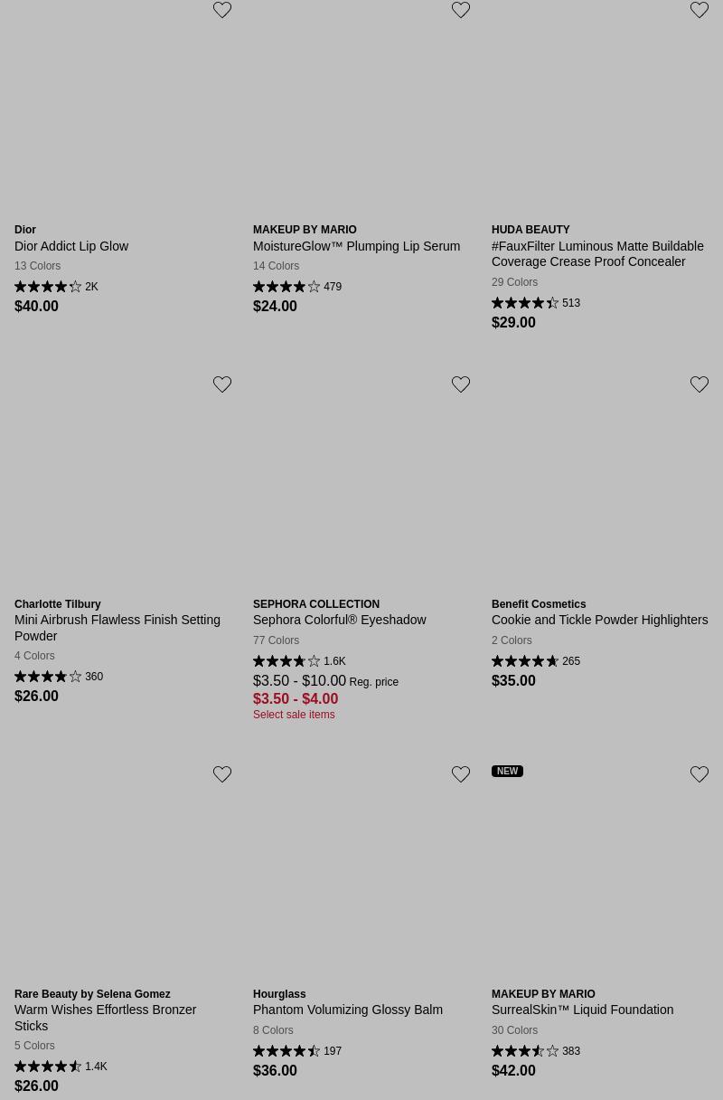Click the 1.6K reviews count for Sephora eyeshadow
Screen dimensions: 723x1100
[334, 661]
